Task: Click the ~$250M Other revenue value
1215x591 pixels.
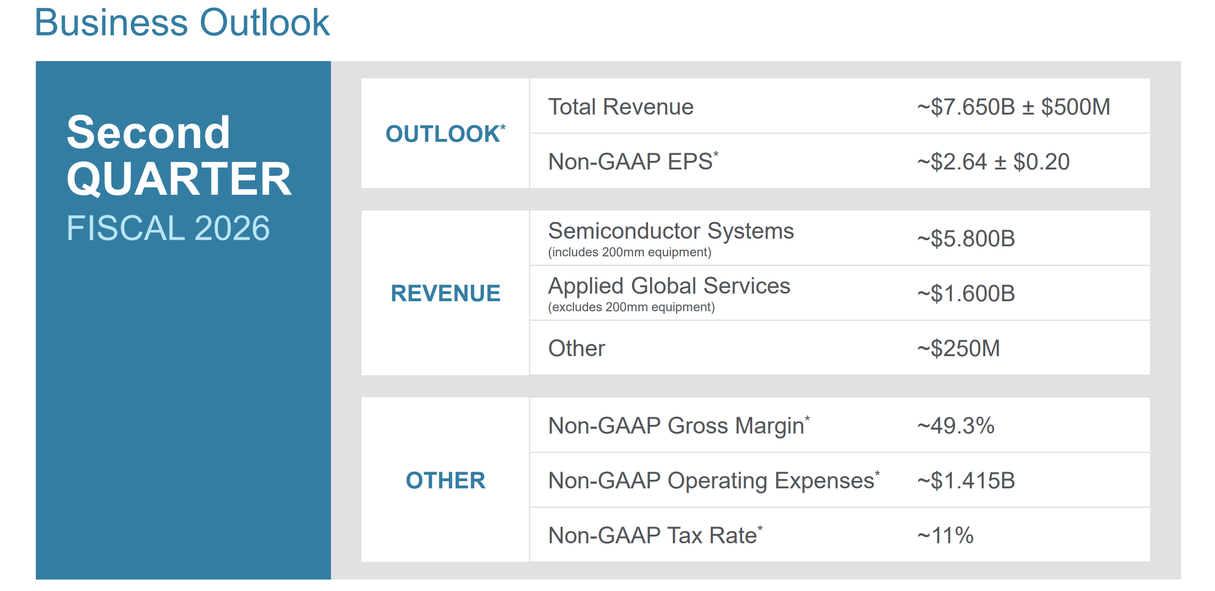Action: click(x=958, y=348)
